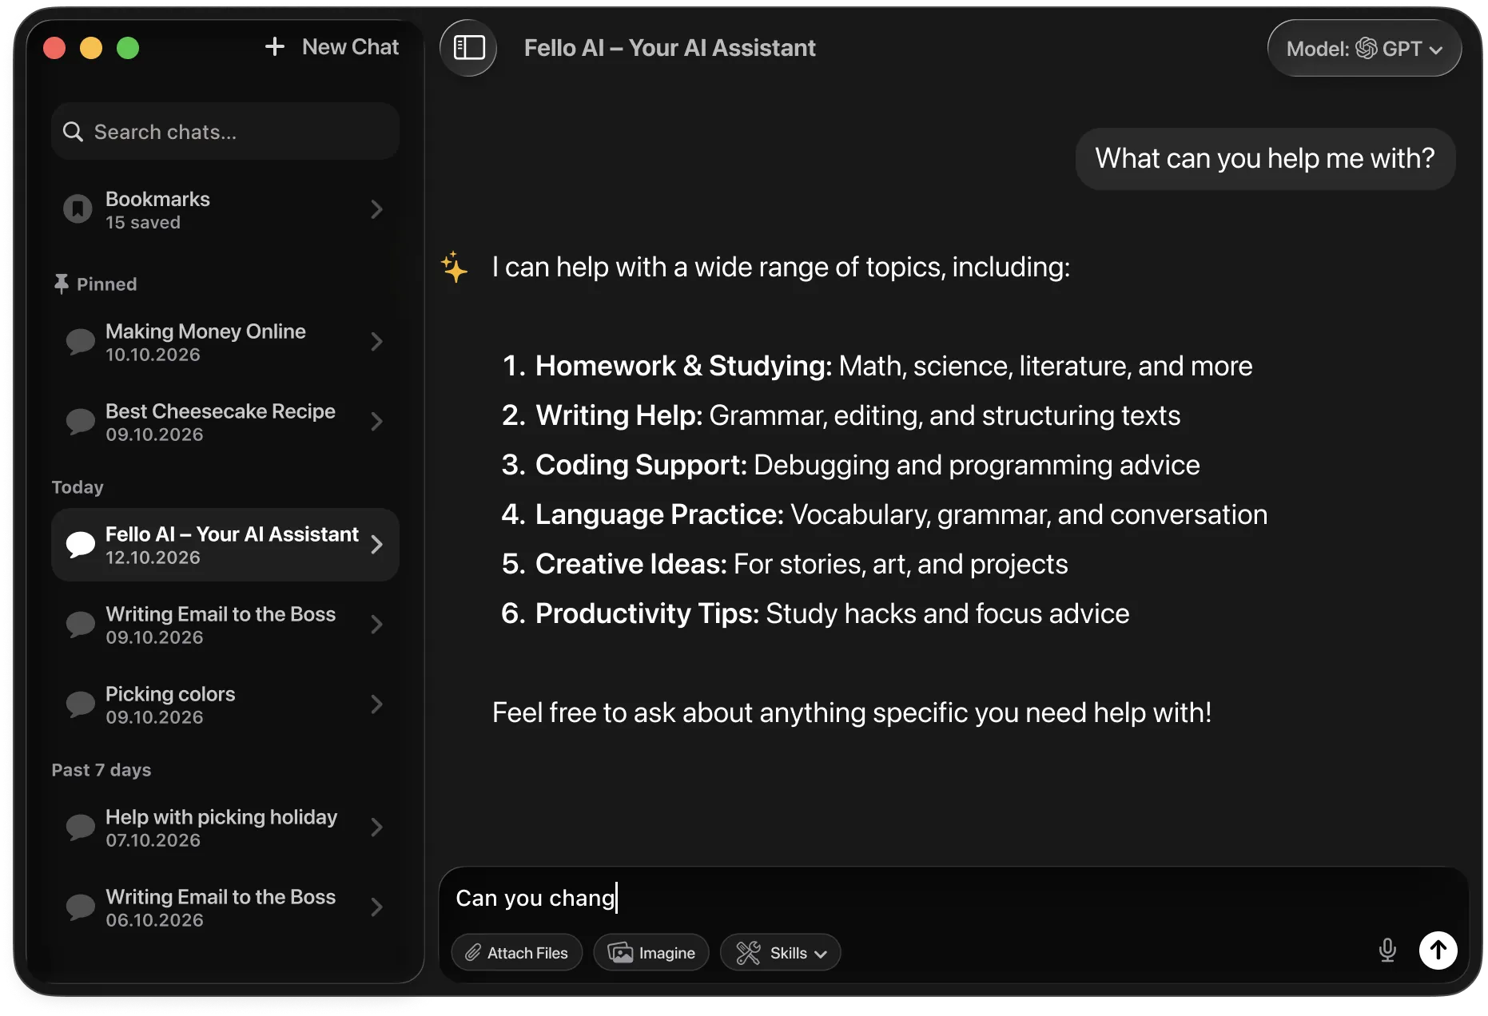This screenshot has width=1488, height=1016.
Task: Click chat bubble for Writing Email dated 09.10.2026
Action: [81, 625]
